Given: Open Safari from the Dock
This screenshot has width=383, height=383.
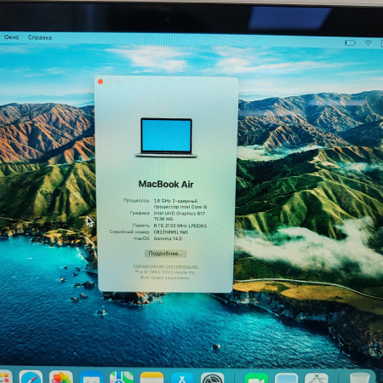Looking at the screenshot, I should tap(31, 377).
